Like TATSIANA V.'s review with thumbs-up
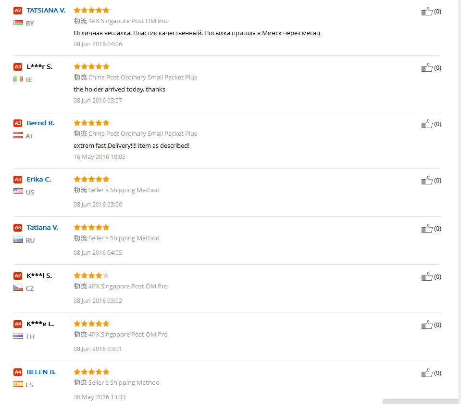461x404 pixels. 427,11
